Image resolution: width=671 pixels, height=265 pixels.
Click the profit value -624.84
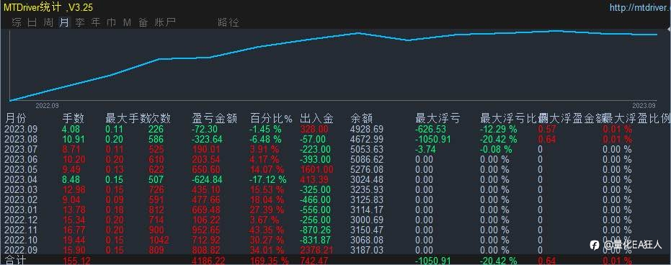click(208, 179)
